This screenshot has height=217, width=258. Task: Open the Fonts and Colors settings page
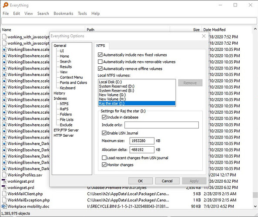pos(74,82)
